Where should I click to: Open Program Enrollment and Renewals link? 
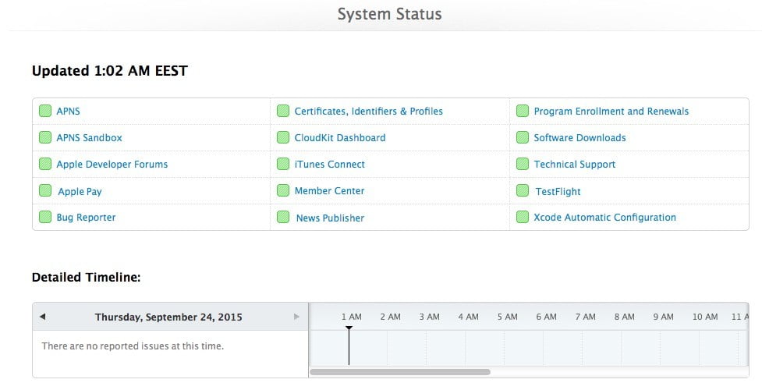611,112
